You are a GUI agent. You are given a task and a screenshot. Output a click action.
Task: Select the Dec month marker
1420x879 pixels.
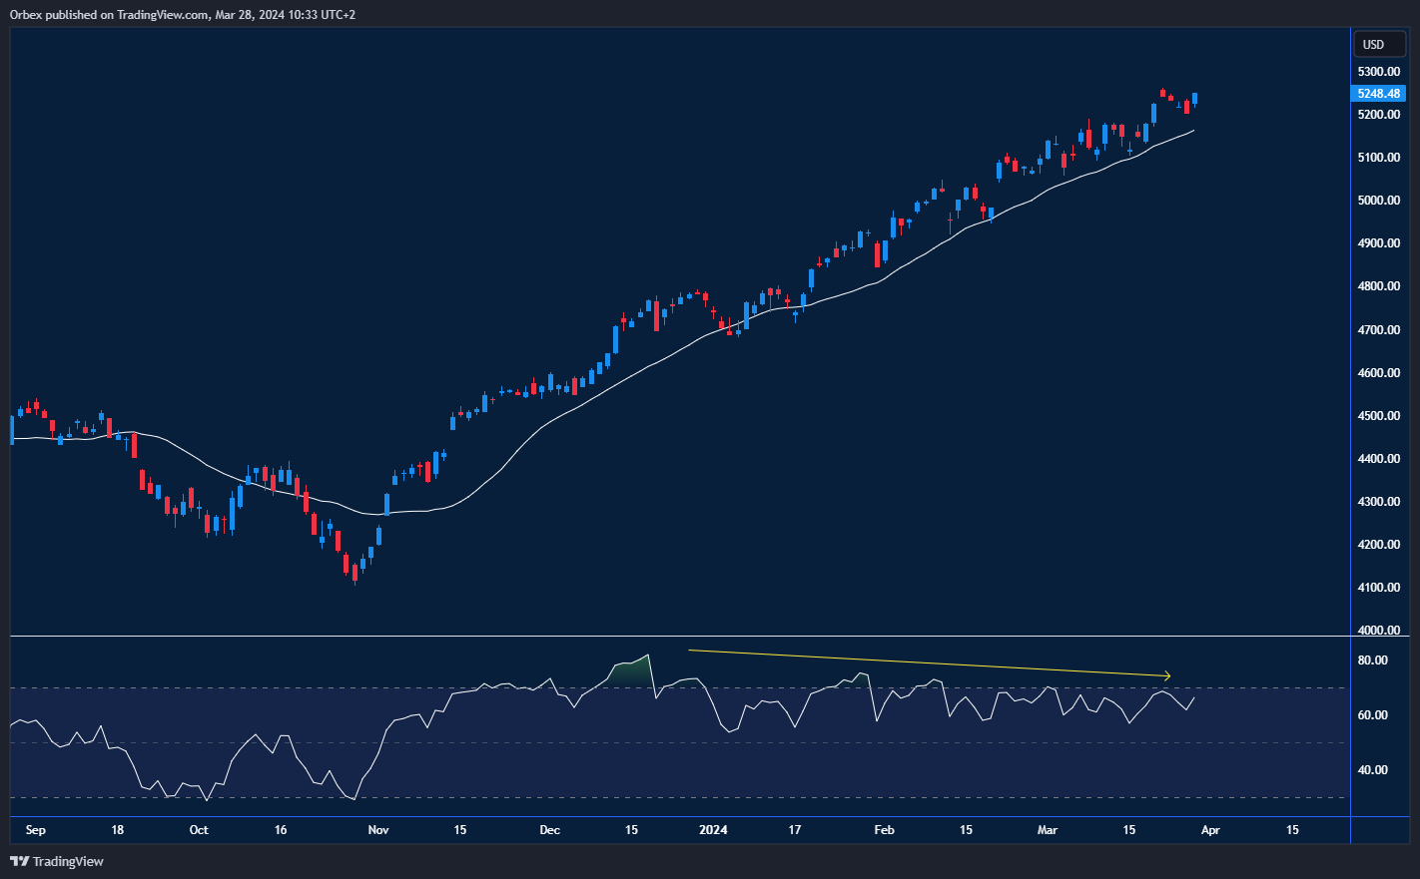click(x=549, y=830)
